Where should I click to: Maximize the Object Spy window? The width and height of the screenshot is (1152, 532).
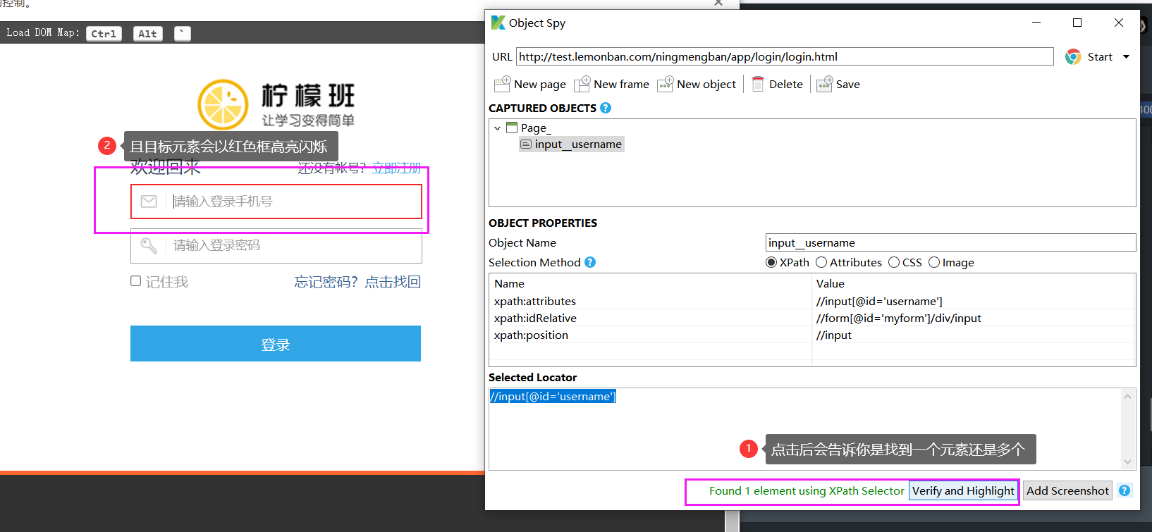coord(1077,23)
